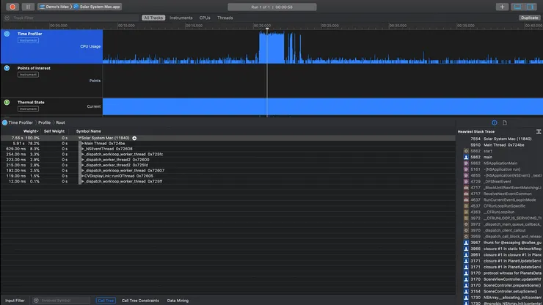Open the document inspector icon
The height and width of the screenshot is (305, 543).
[x=505, y=122]
